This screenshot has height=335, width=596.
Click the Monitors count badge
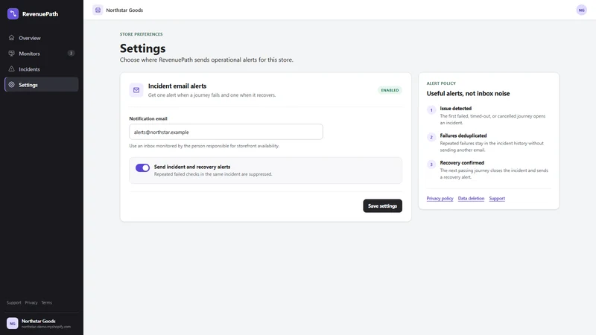click(x=71, y=53)
